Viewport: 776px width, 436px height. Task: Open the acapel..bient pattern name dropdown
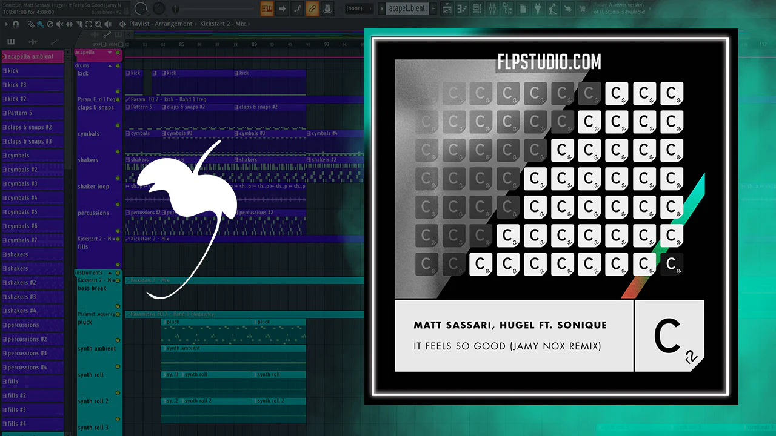pyautogui.click(x=406, y=8)
